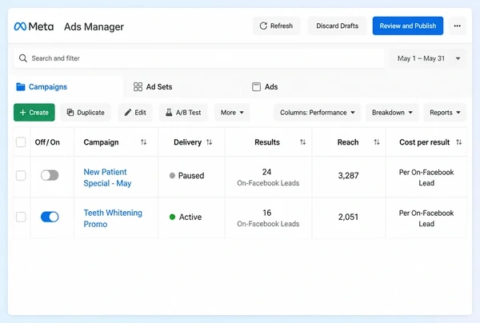Expand the More dropdown
Screen dimensions: 480x323
click(232, 113)
